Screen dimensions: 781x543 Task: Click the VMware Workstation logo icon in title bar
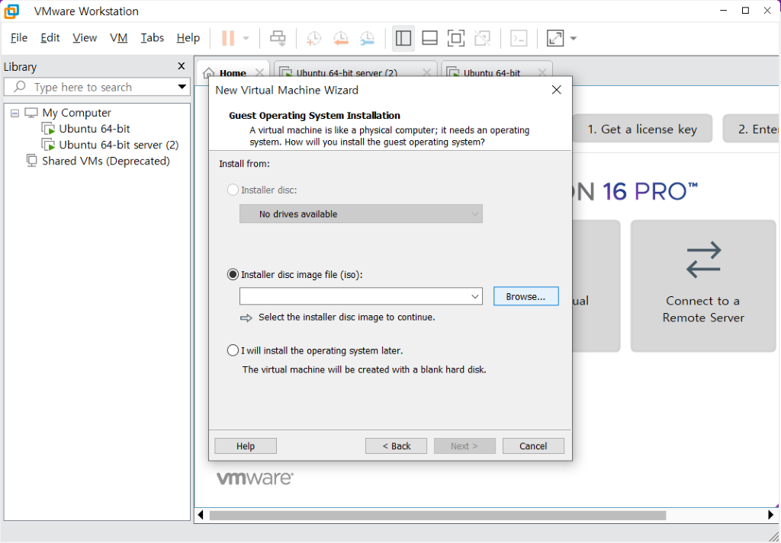(11, 11)
